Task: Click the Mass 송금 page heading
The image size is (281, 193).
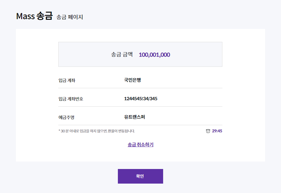Action: tap(35, 16)
